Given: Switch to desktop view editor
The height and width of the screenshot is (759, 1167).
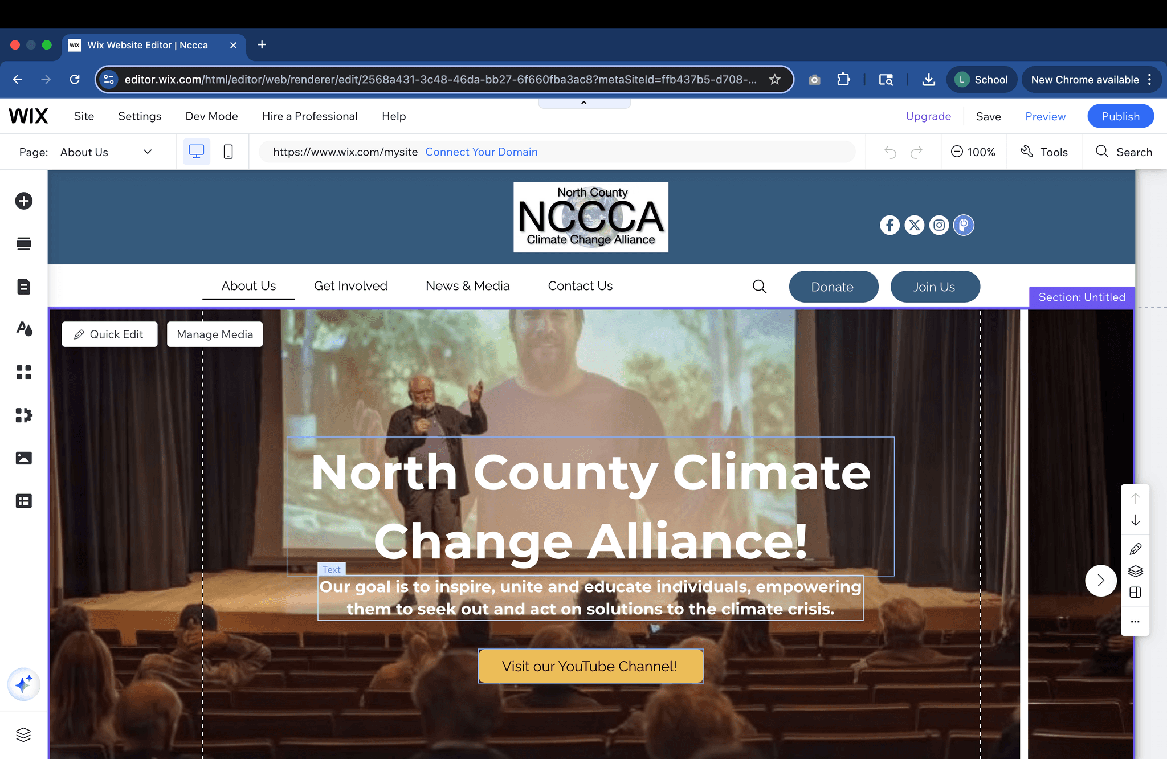Looking at the screenshot, I should (196, 152).
